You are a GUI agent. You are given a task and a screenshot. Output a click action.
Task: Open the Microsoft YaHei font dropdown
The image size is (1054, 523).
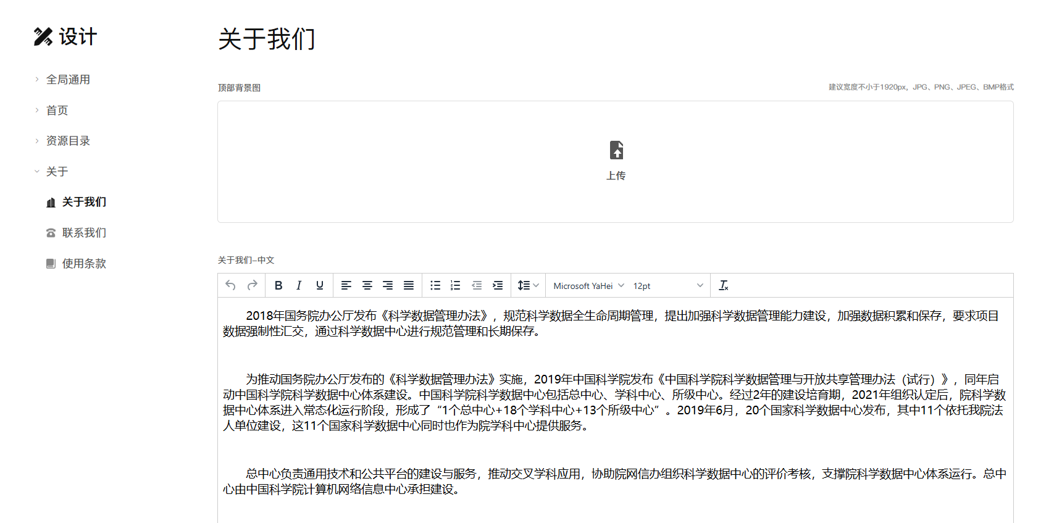coord(588,286)
